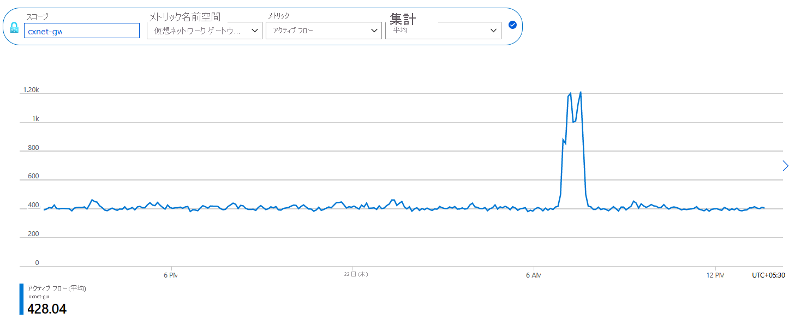Image resolution: width=795 pixels, height=319 pixels.
Task: Click the cxnet-gw scope input field
Action: point(82,31)
